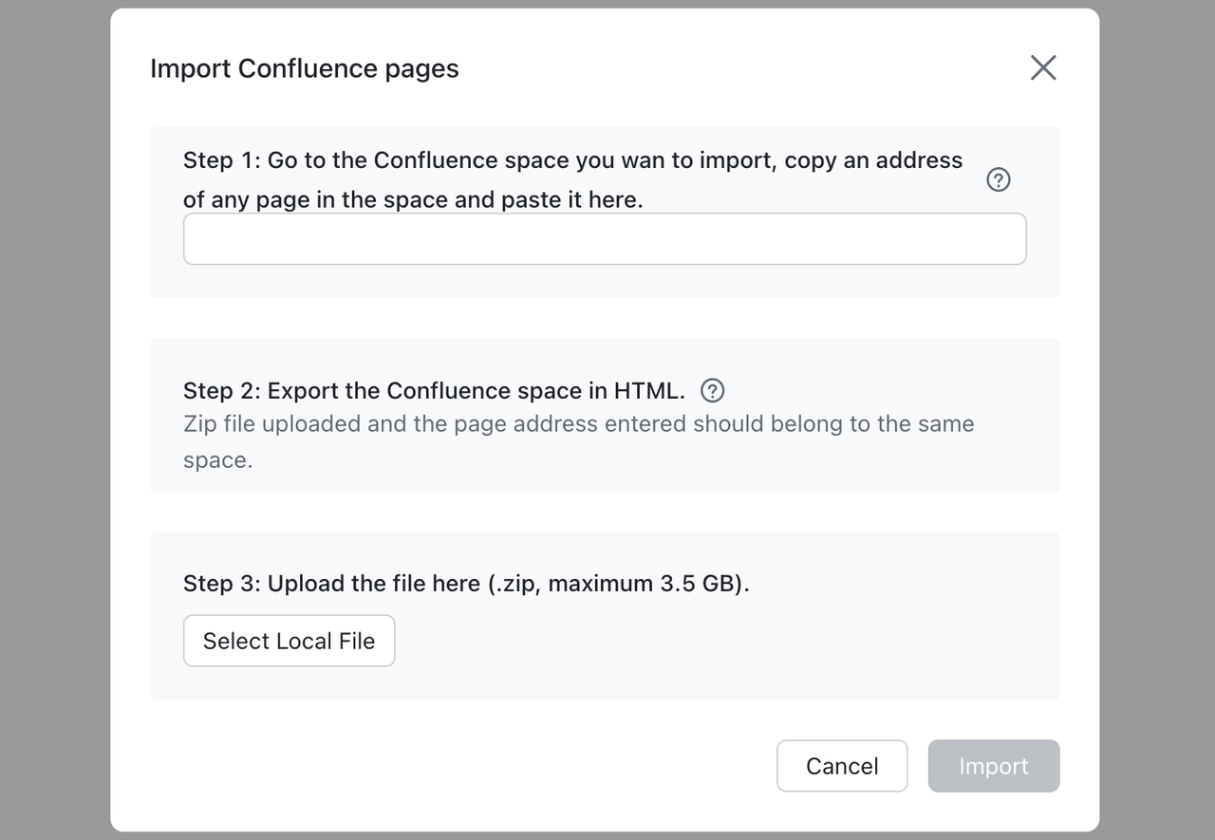Focus the Confluence page address input field
Screen dimensions: 1215x840
(x=604, y=239)
